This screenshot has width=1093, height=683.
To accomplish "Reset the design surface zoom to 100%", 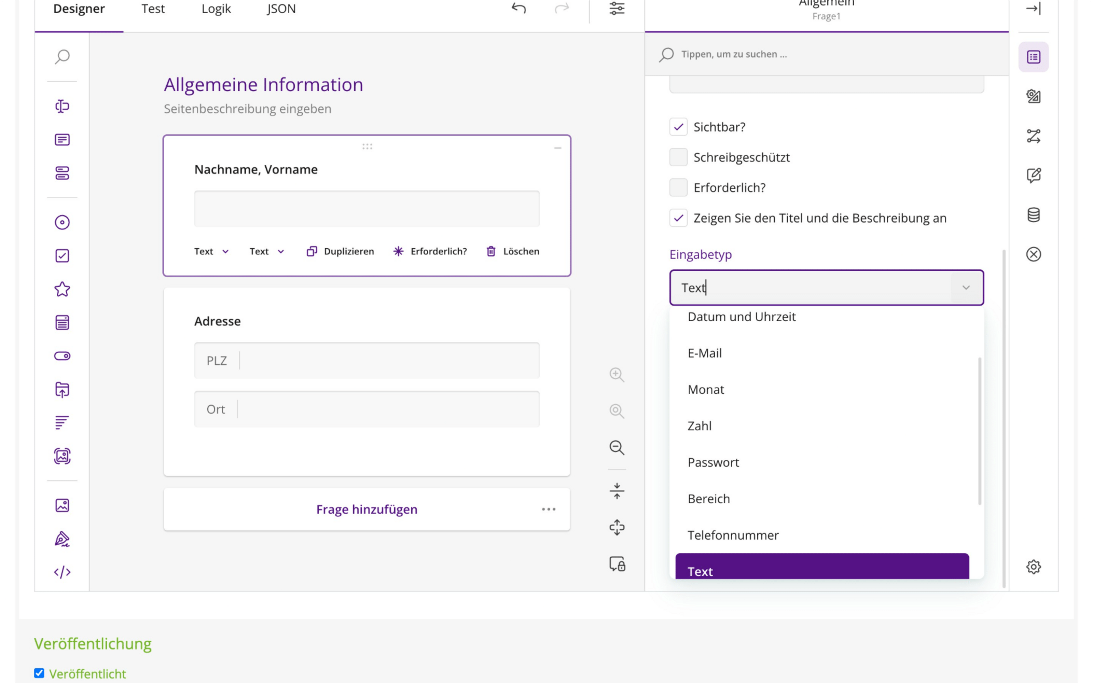I will click(x=617, y=411).
